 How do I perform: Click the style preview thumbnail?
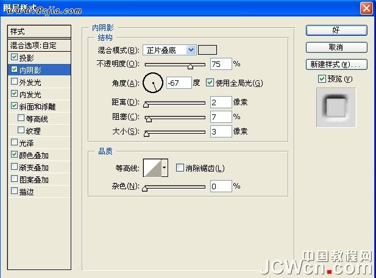pyautogui.click(x=336, y=107)
